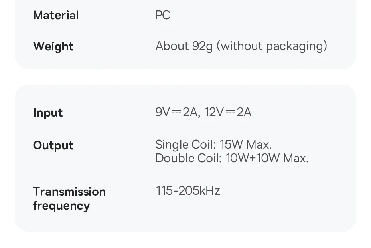
Task: Click the direct current symbol after 9V
Action: 176,112
